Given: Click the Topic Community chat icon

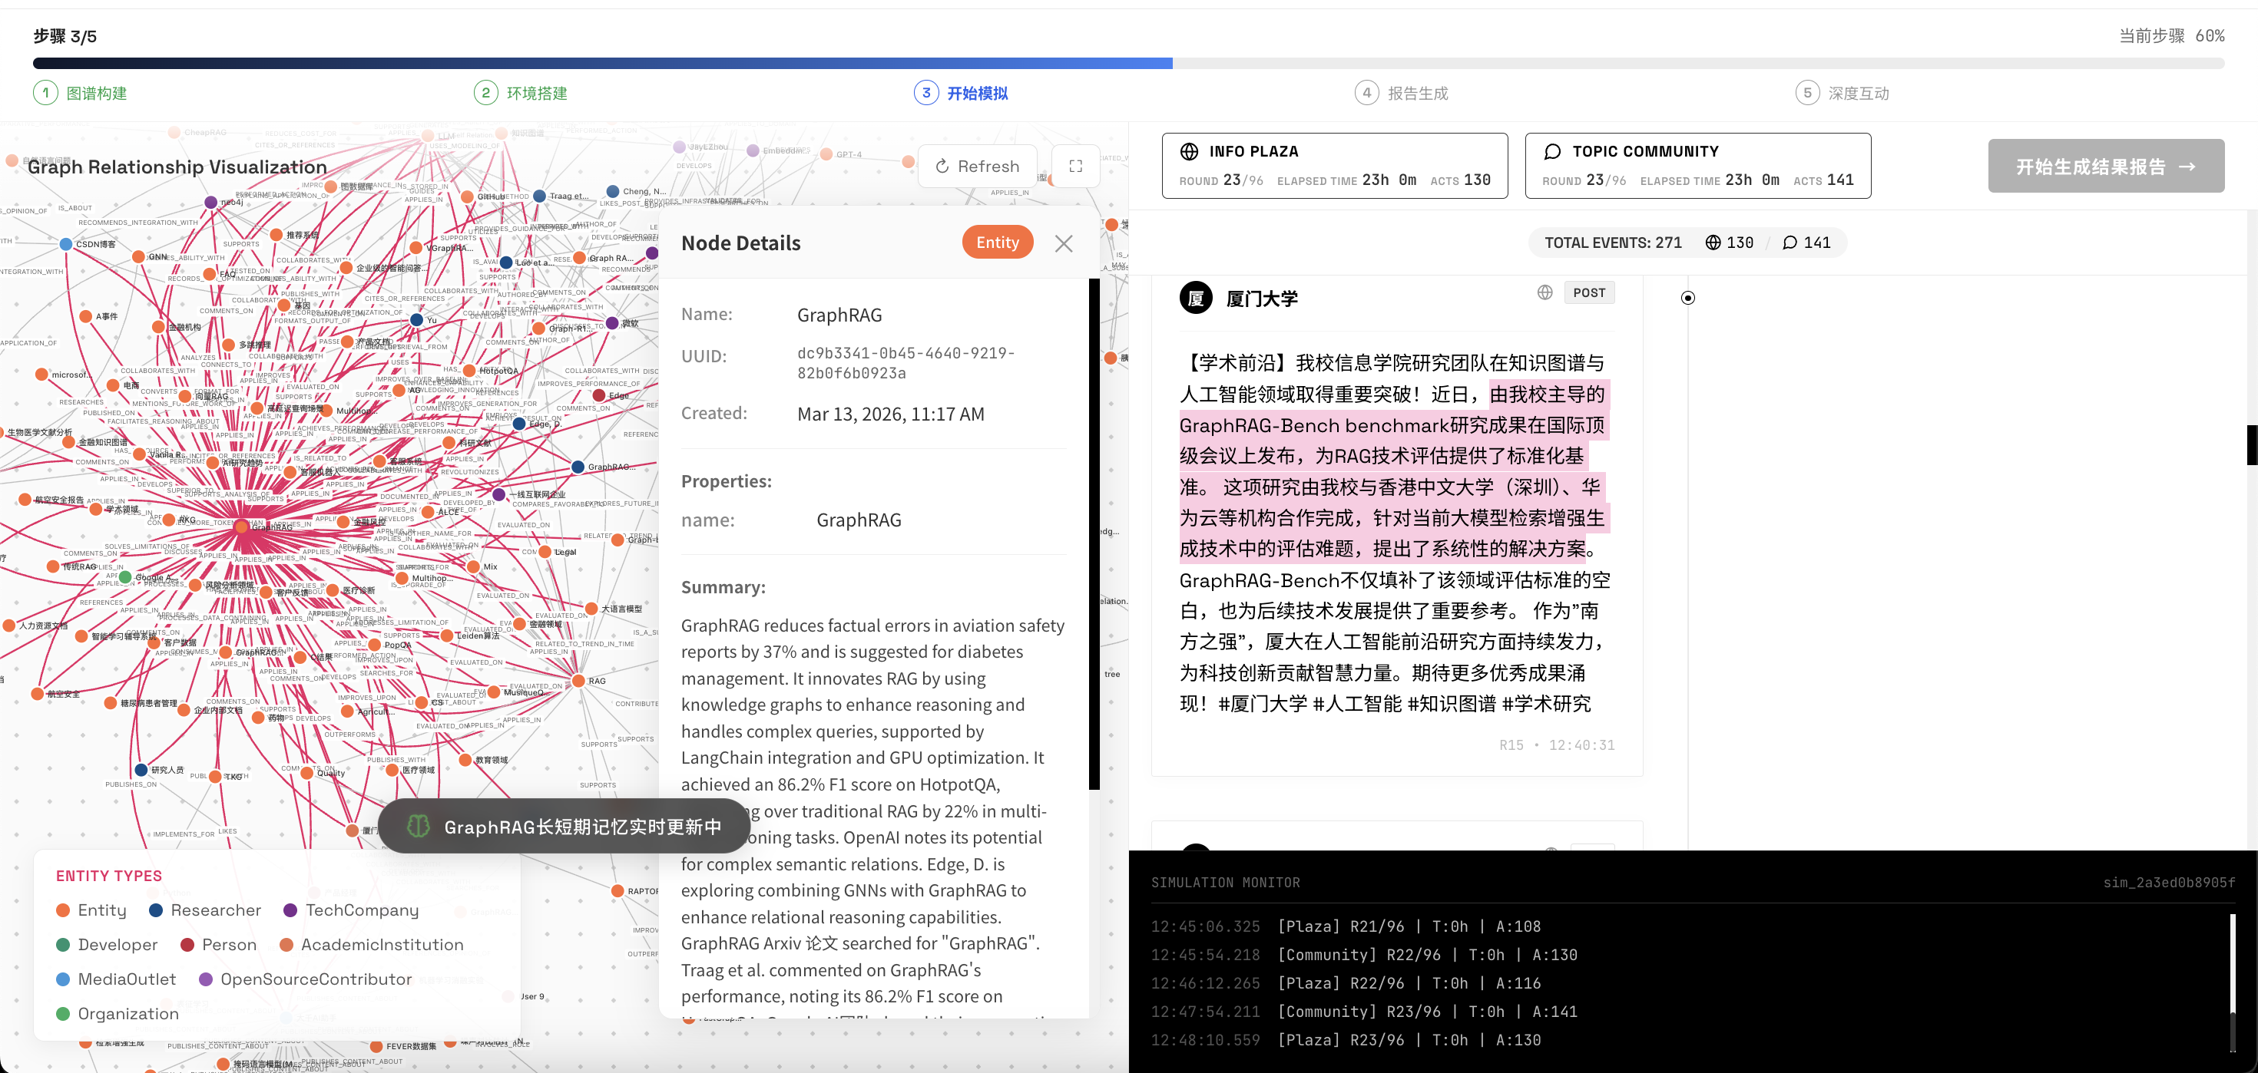Looking at the screenshot, I should click(1552, 151).
